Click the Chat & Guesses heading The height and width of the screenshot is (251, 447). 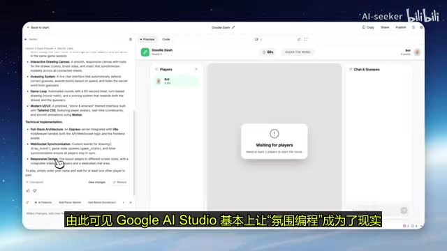(x=366, y=70)
